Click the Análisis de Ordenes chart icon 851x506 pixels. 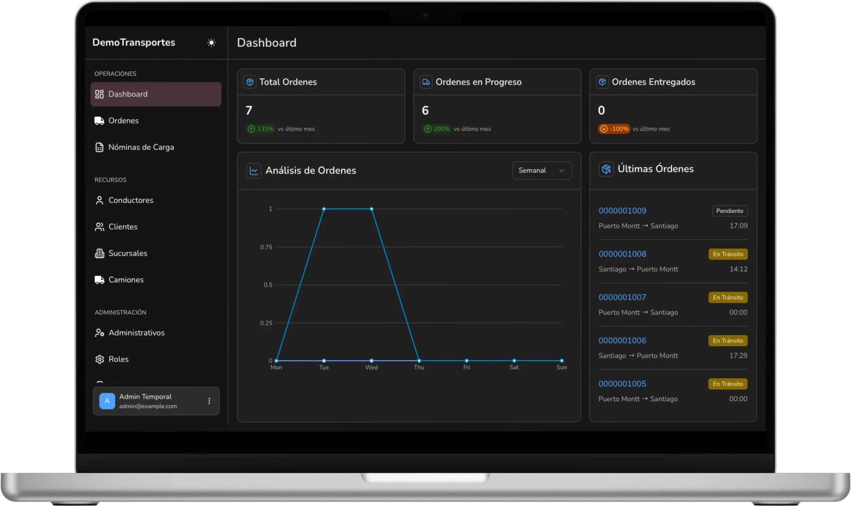[253, 170]
